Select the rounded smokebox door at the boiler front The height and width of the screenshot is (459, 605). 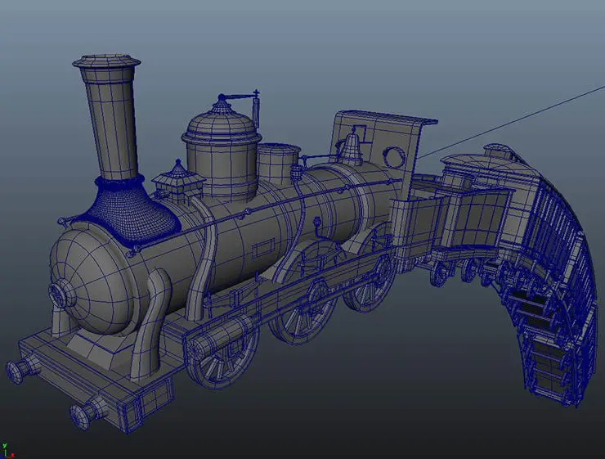(92, 280)
